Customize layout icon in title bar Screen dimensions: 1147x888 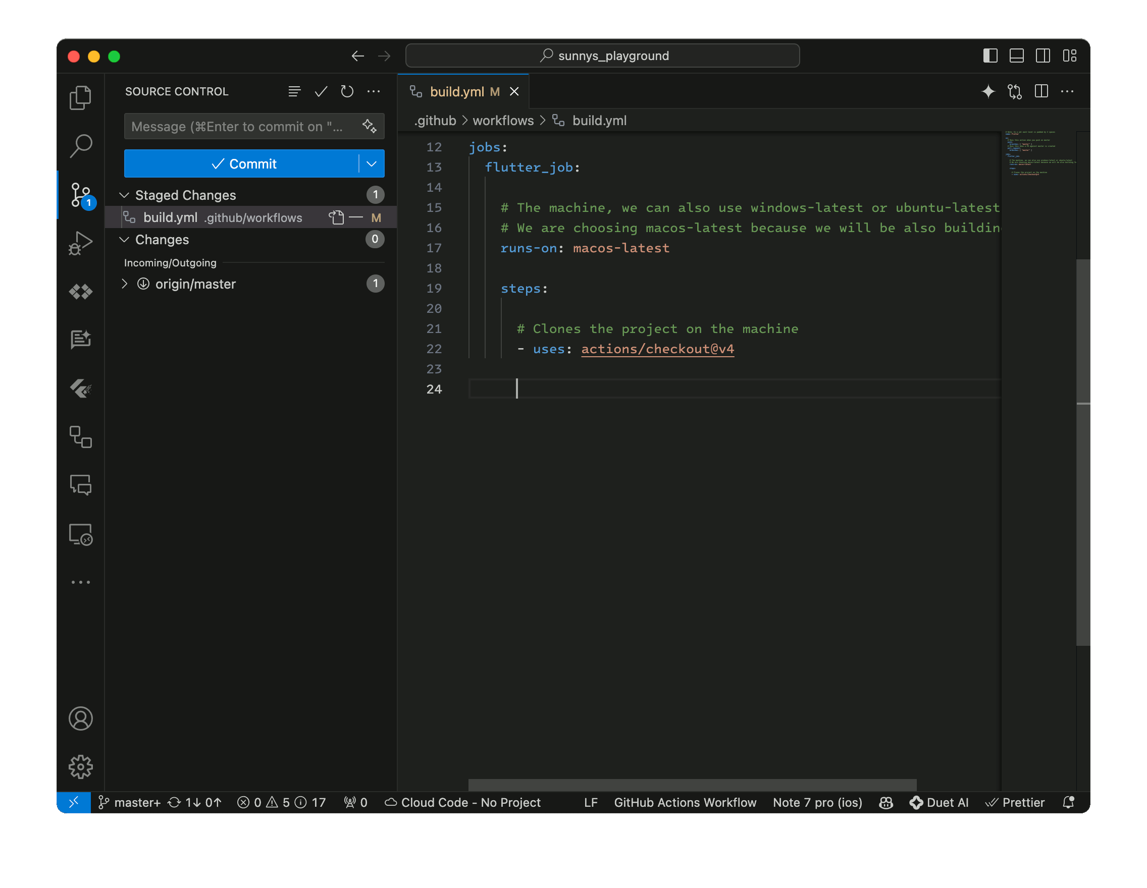tap(1069, 55)
